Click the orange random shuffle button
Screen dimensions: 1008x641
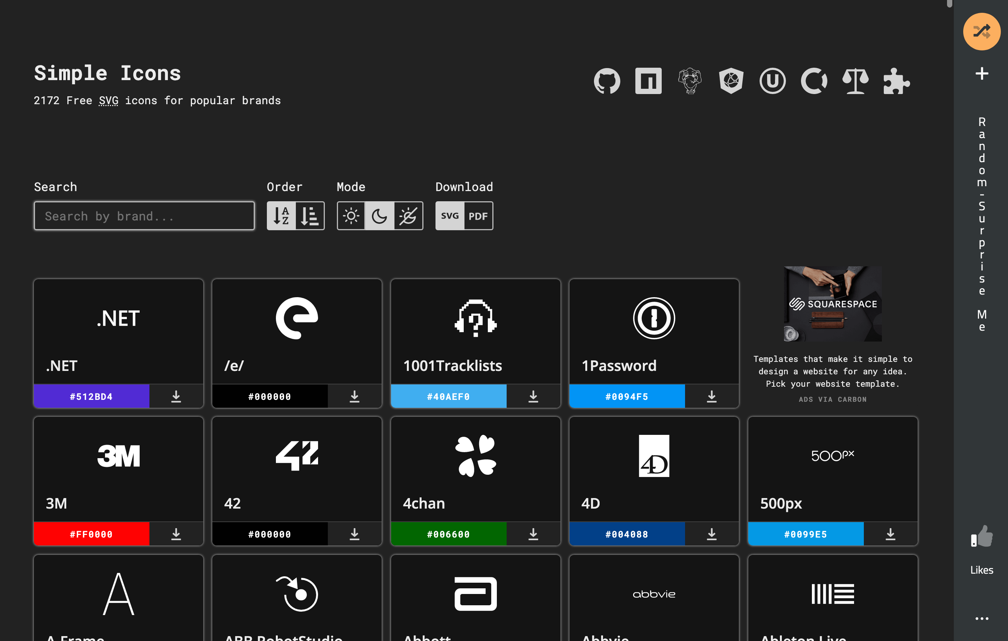point(981,31)
